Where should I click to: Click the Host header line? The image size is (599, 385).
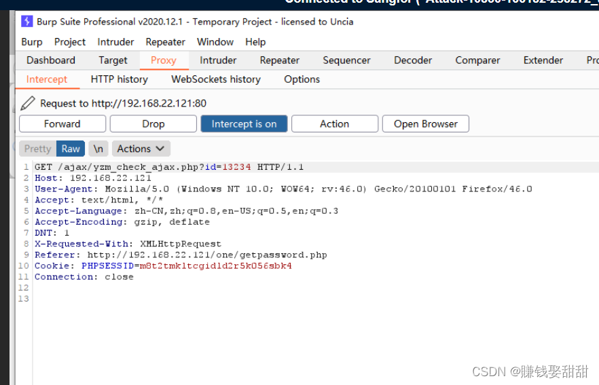click(x=93, y=178)
